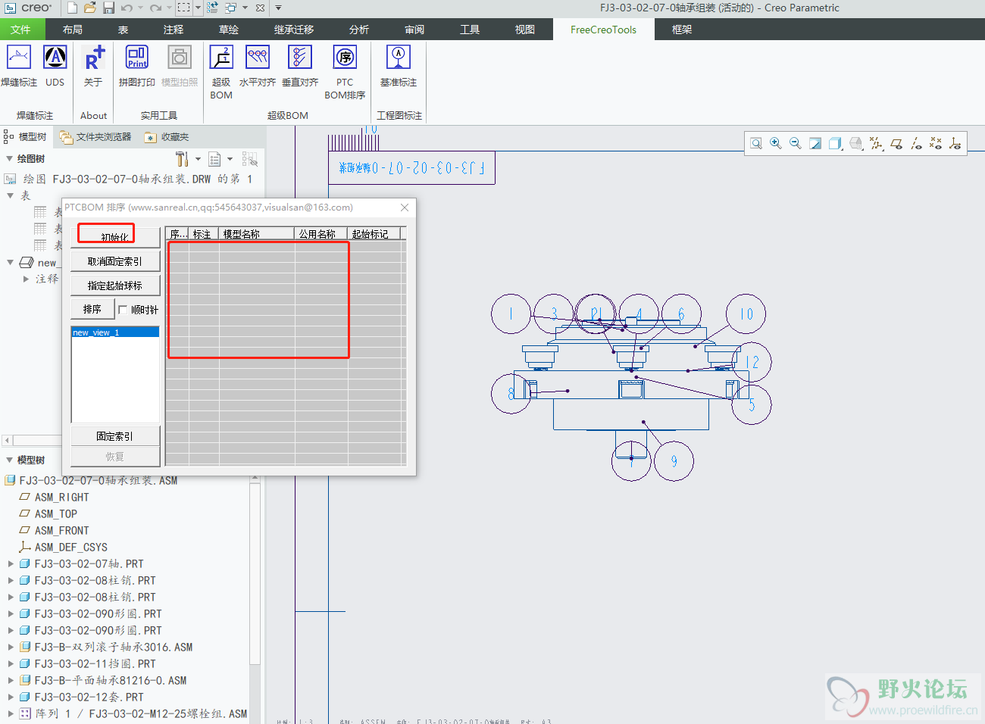Open the PTC BOM排序 tool
985x724 pixels.
click(x=345, y=58)
